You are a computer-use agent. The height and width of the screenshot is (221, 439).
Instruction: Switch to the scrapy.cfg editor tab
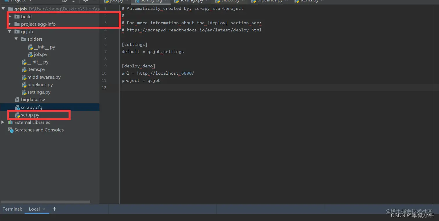click(x=151, y=1)
